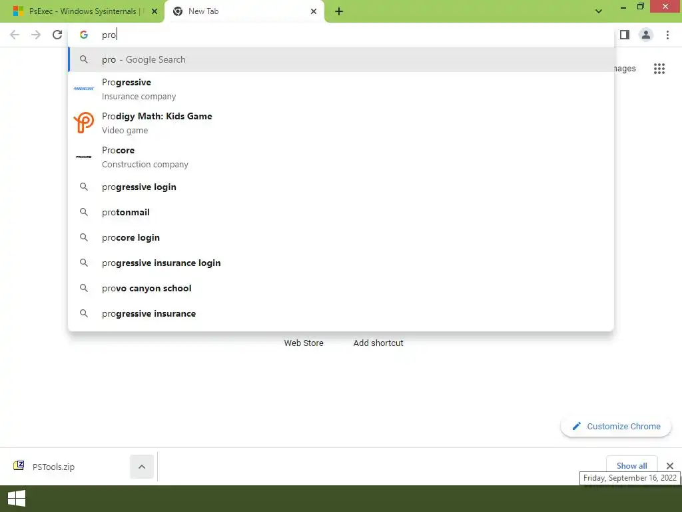
Task: Choose the Procore Construction company suggestion
Action: click(341, 157)
